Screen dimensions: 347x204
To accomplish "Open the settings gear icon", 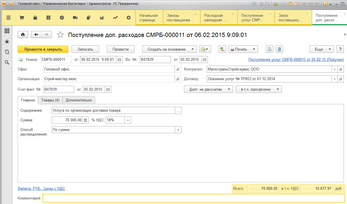I will point(129,18).
